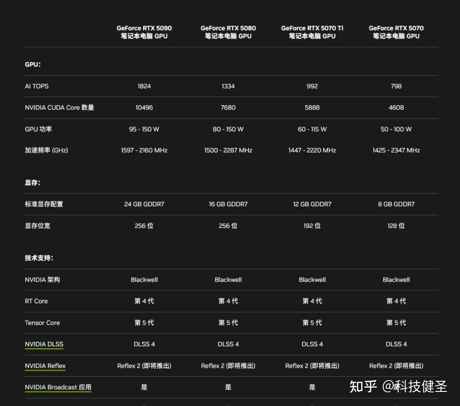Image resolution: width=460 pixels, height=406 pixels.
Task: Select the 24 GB GDDR7 cell for RTX 5090
Action: (x=144, y=204)
